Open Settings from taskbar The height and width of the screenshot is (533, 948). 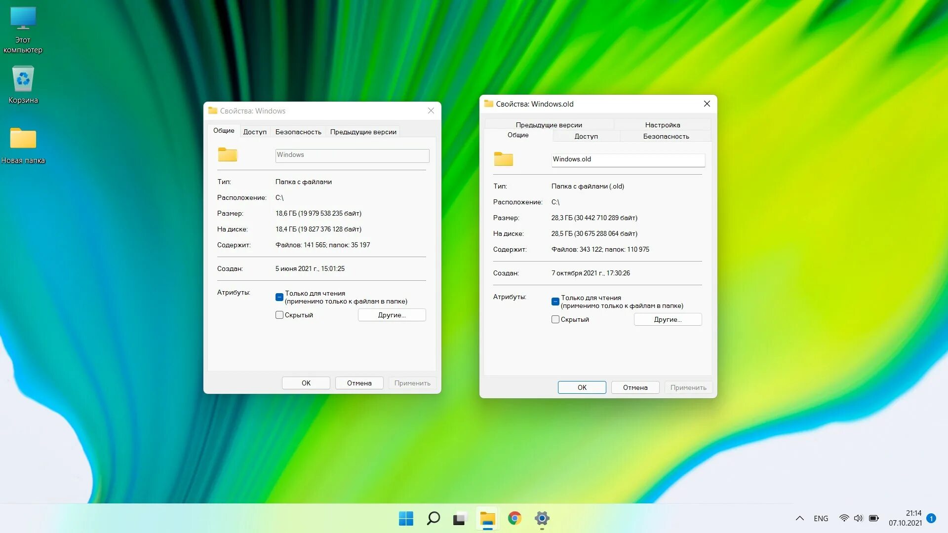[542, 518]
